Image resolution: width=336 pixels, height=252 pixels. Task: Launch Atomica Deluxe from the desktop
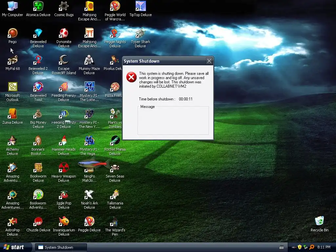(38, 9)
